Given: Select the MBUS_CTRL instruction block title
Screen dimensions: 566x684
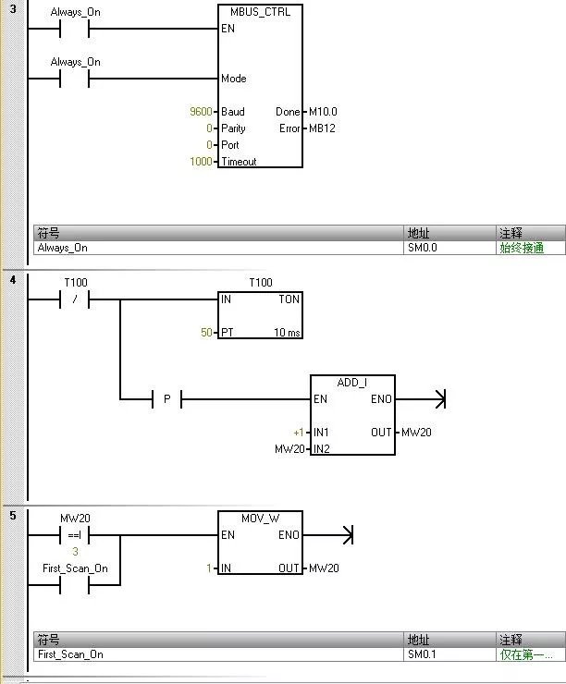Looking at the screenshot, I should tap(260, 12).
